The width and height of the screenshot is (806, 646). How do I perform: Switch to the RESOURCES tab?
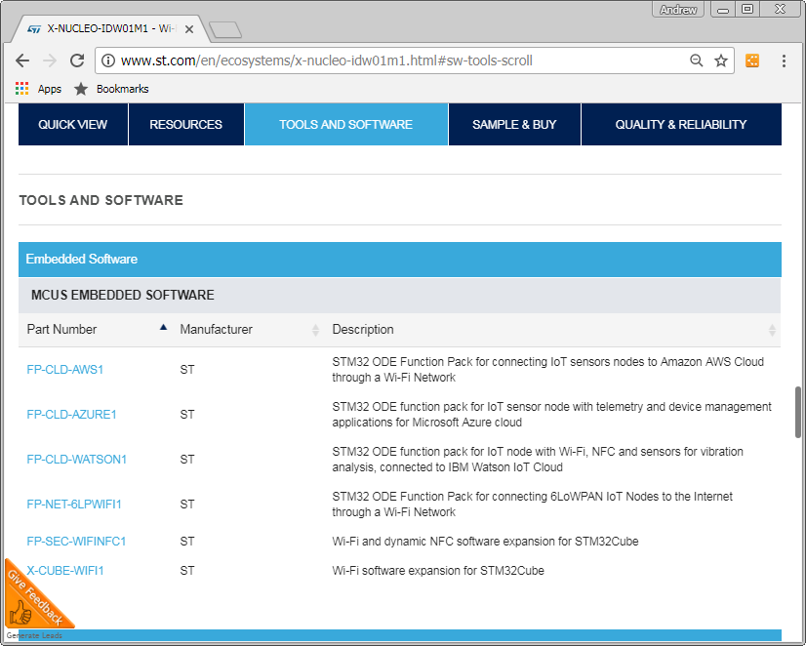pos(186,124)
